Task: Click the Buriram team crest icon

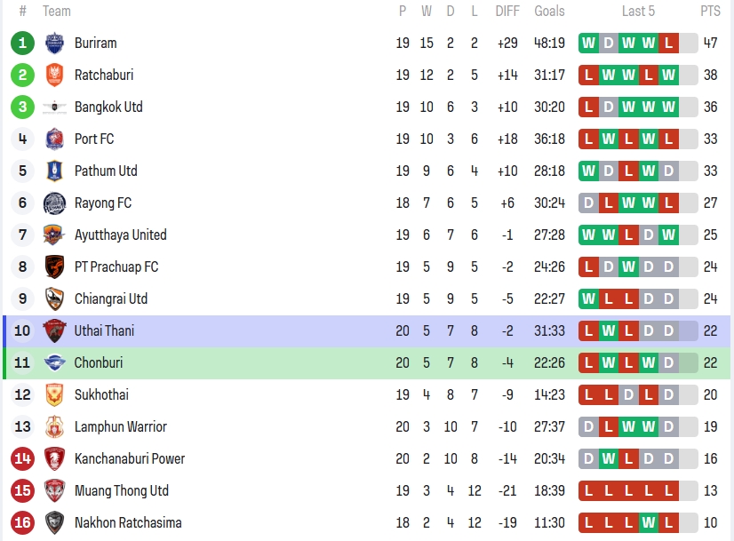Action: (x=54, y=44)
